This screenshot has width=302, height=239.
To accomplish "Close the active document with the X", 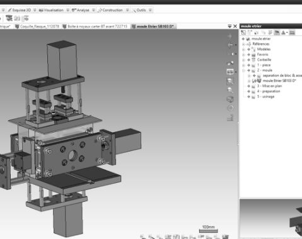I will click(235, 26).
